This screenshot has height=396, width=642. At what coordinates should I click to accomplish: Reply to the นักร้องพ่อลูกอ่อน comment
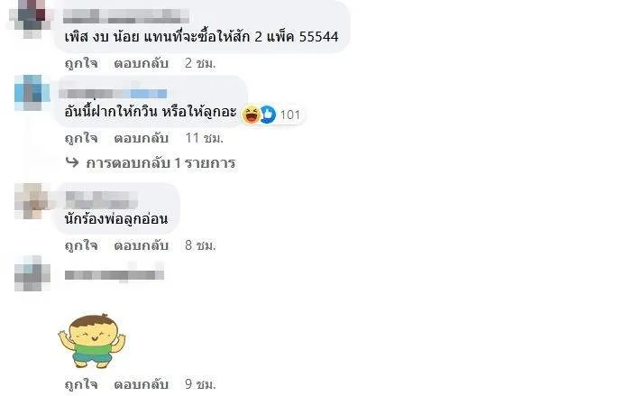(142, 245)
